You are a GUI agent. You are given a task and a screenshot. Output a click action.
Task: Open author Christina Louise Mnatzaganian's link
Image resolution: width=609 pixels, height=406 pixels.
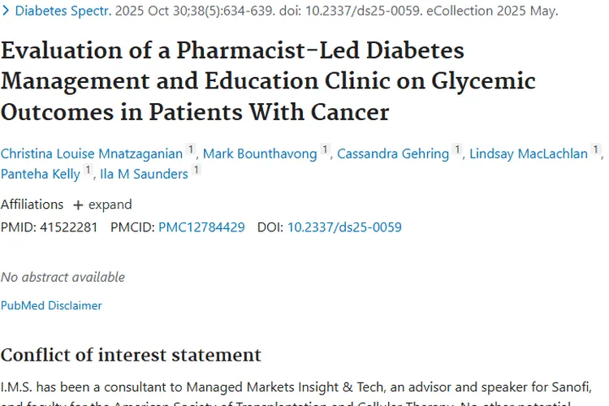(x=92, y=153)
